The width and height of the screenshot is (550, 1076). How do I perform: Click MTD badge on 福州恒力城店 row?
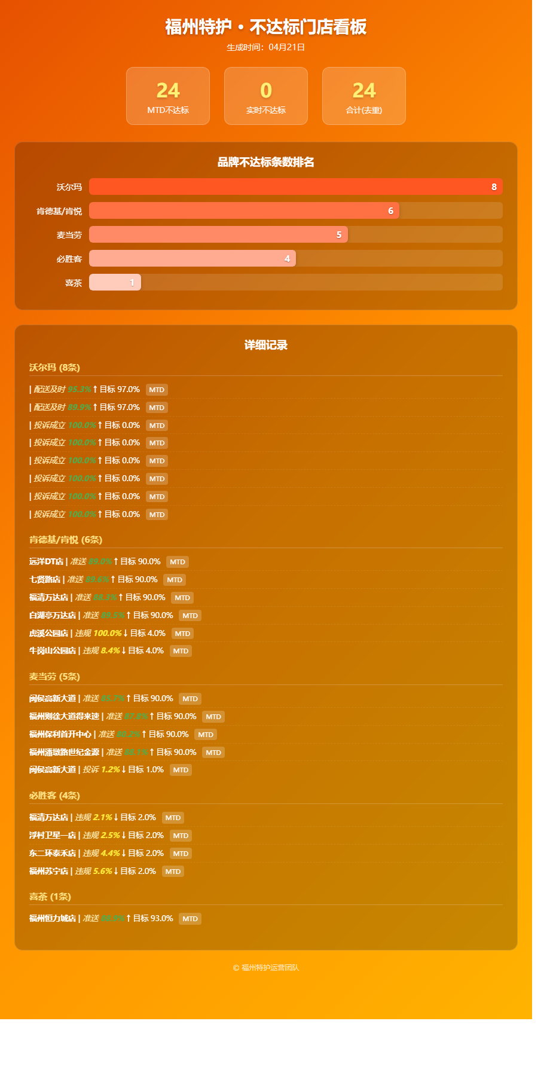pos(190,919)
